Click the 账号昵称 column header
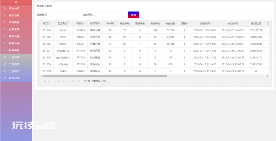This screenshot has width=276, height=141. [95, 23]
